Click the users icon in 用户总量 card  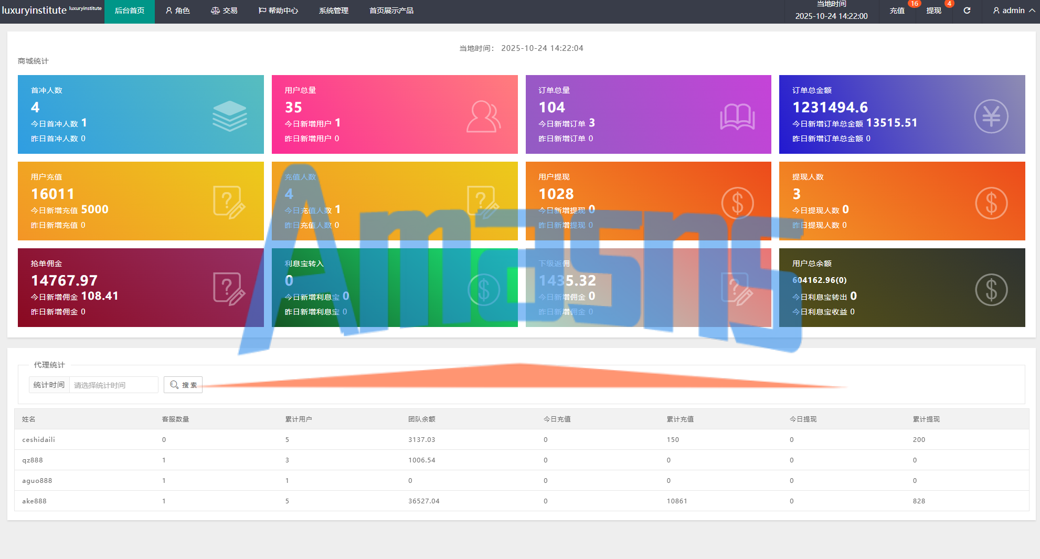click(x=483, y=116)
